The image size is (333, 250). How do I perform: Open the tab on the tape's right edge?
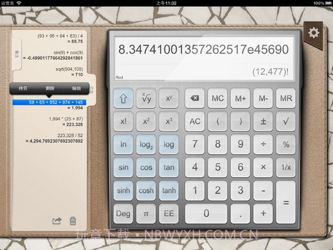pyautogui.click(x=92, y=90)
